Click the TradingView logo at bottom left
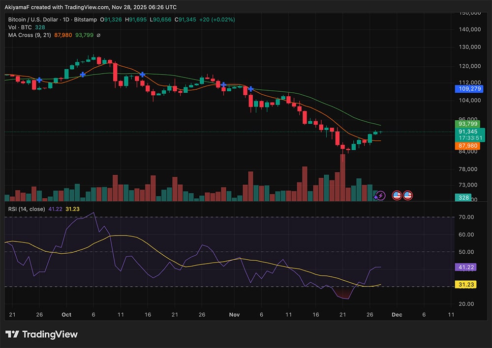Screen dimensions: 492x348 tap(42, 334)
